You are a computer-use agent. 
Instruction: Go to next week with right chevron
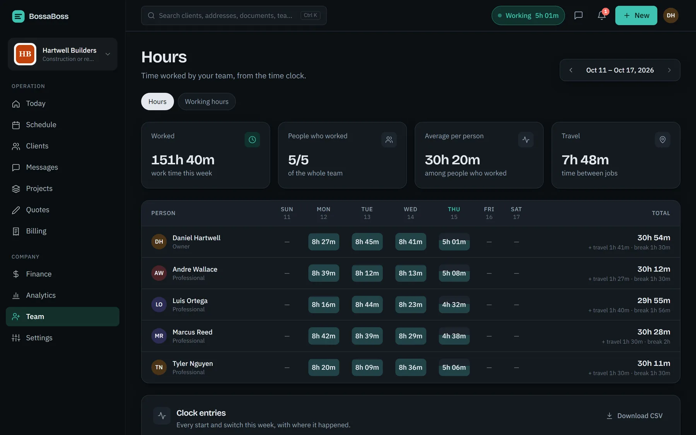pyautogui.click(x=669, y=70)
